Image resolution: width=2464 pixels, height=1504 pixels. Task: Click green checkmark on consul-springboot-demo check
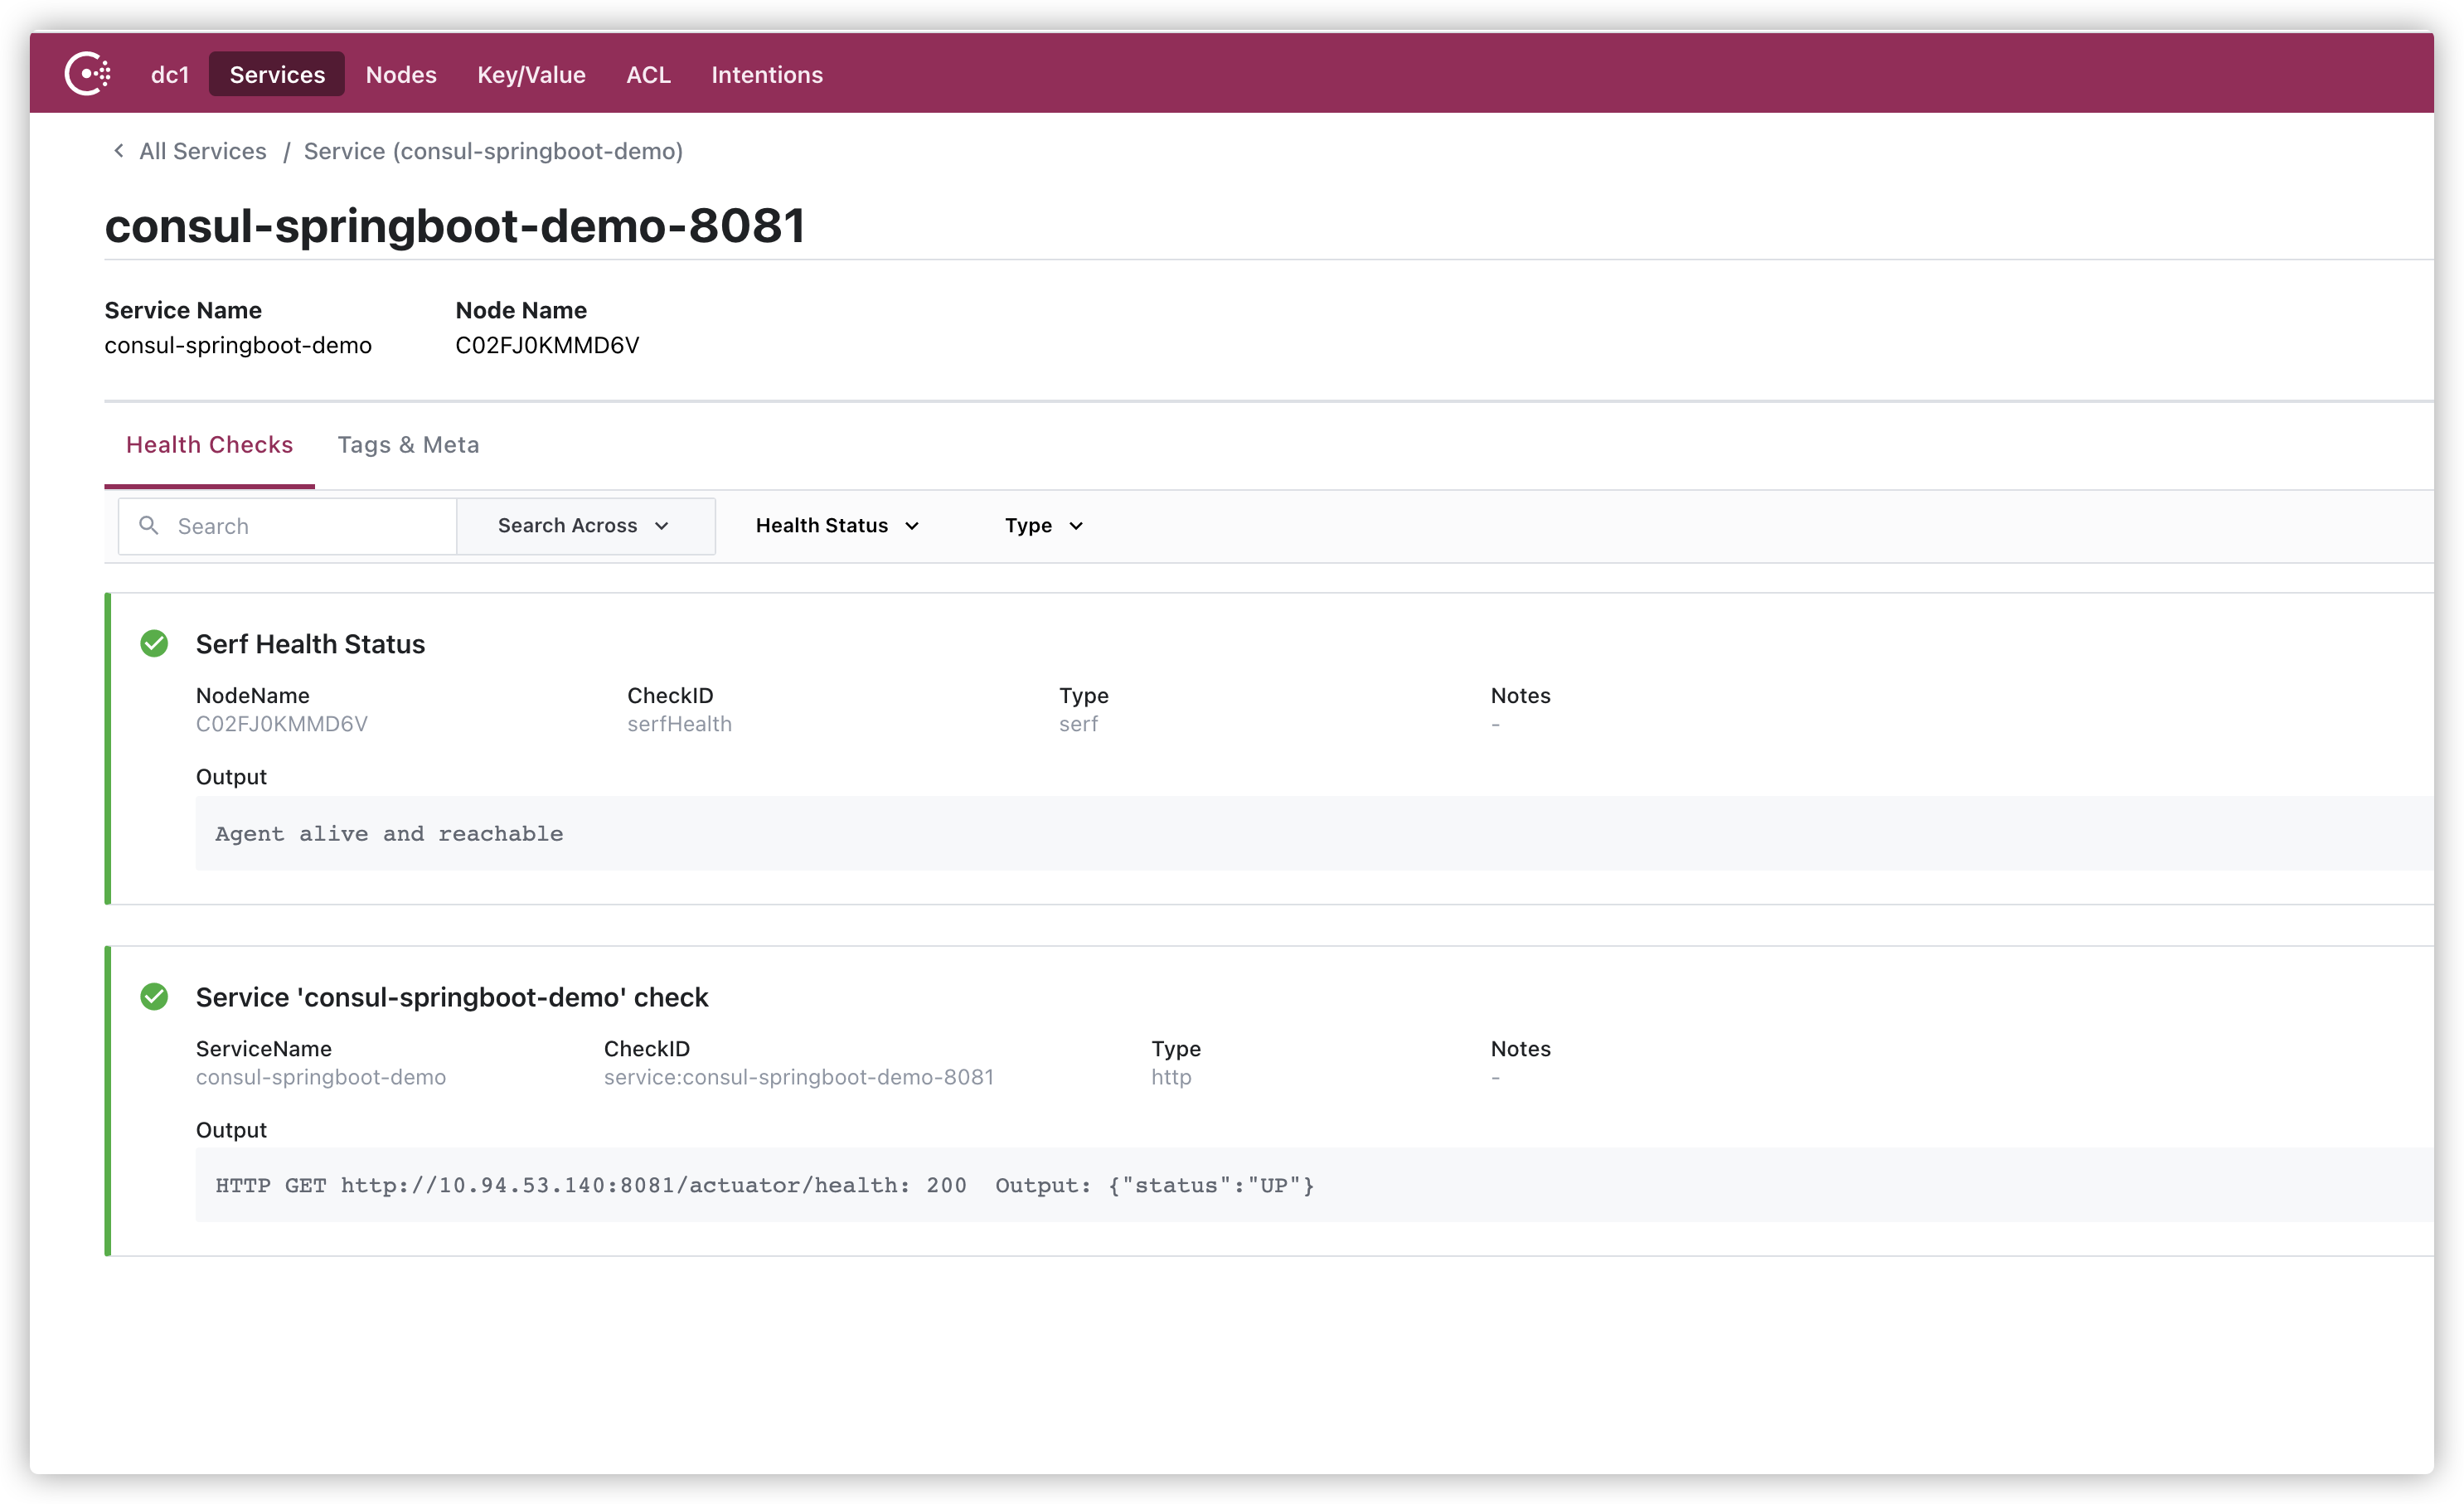coord(154,996)
